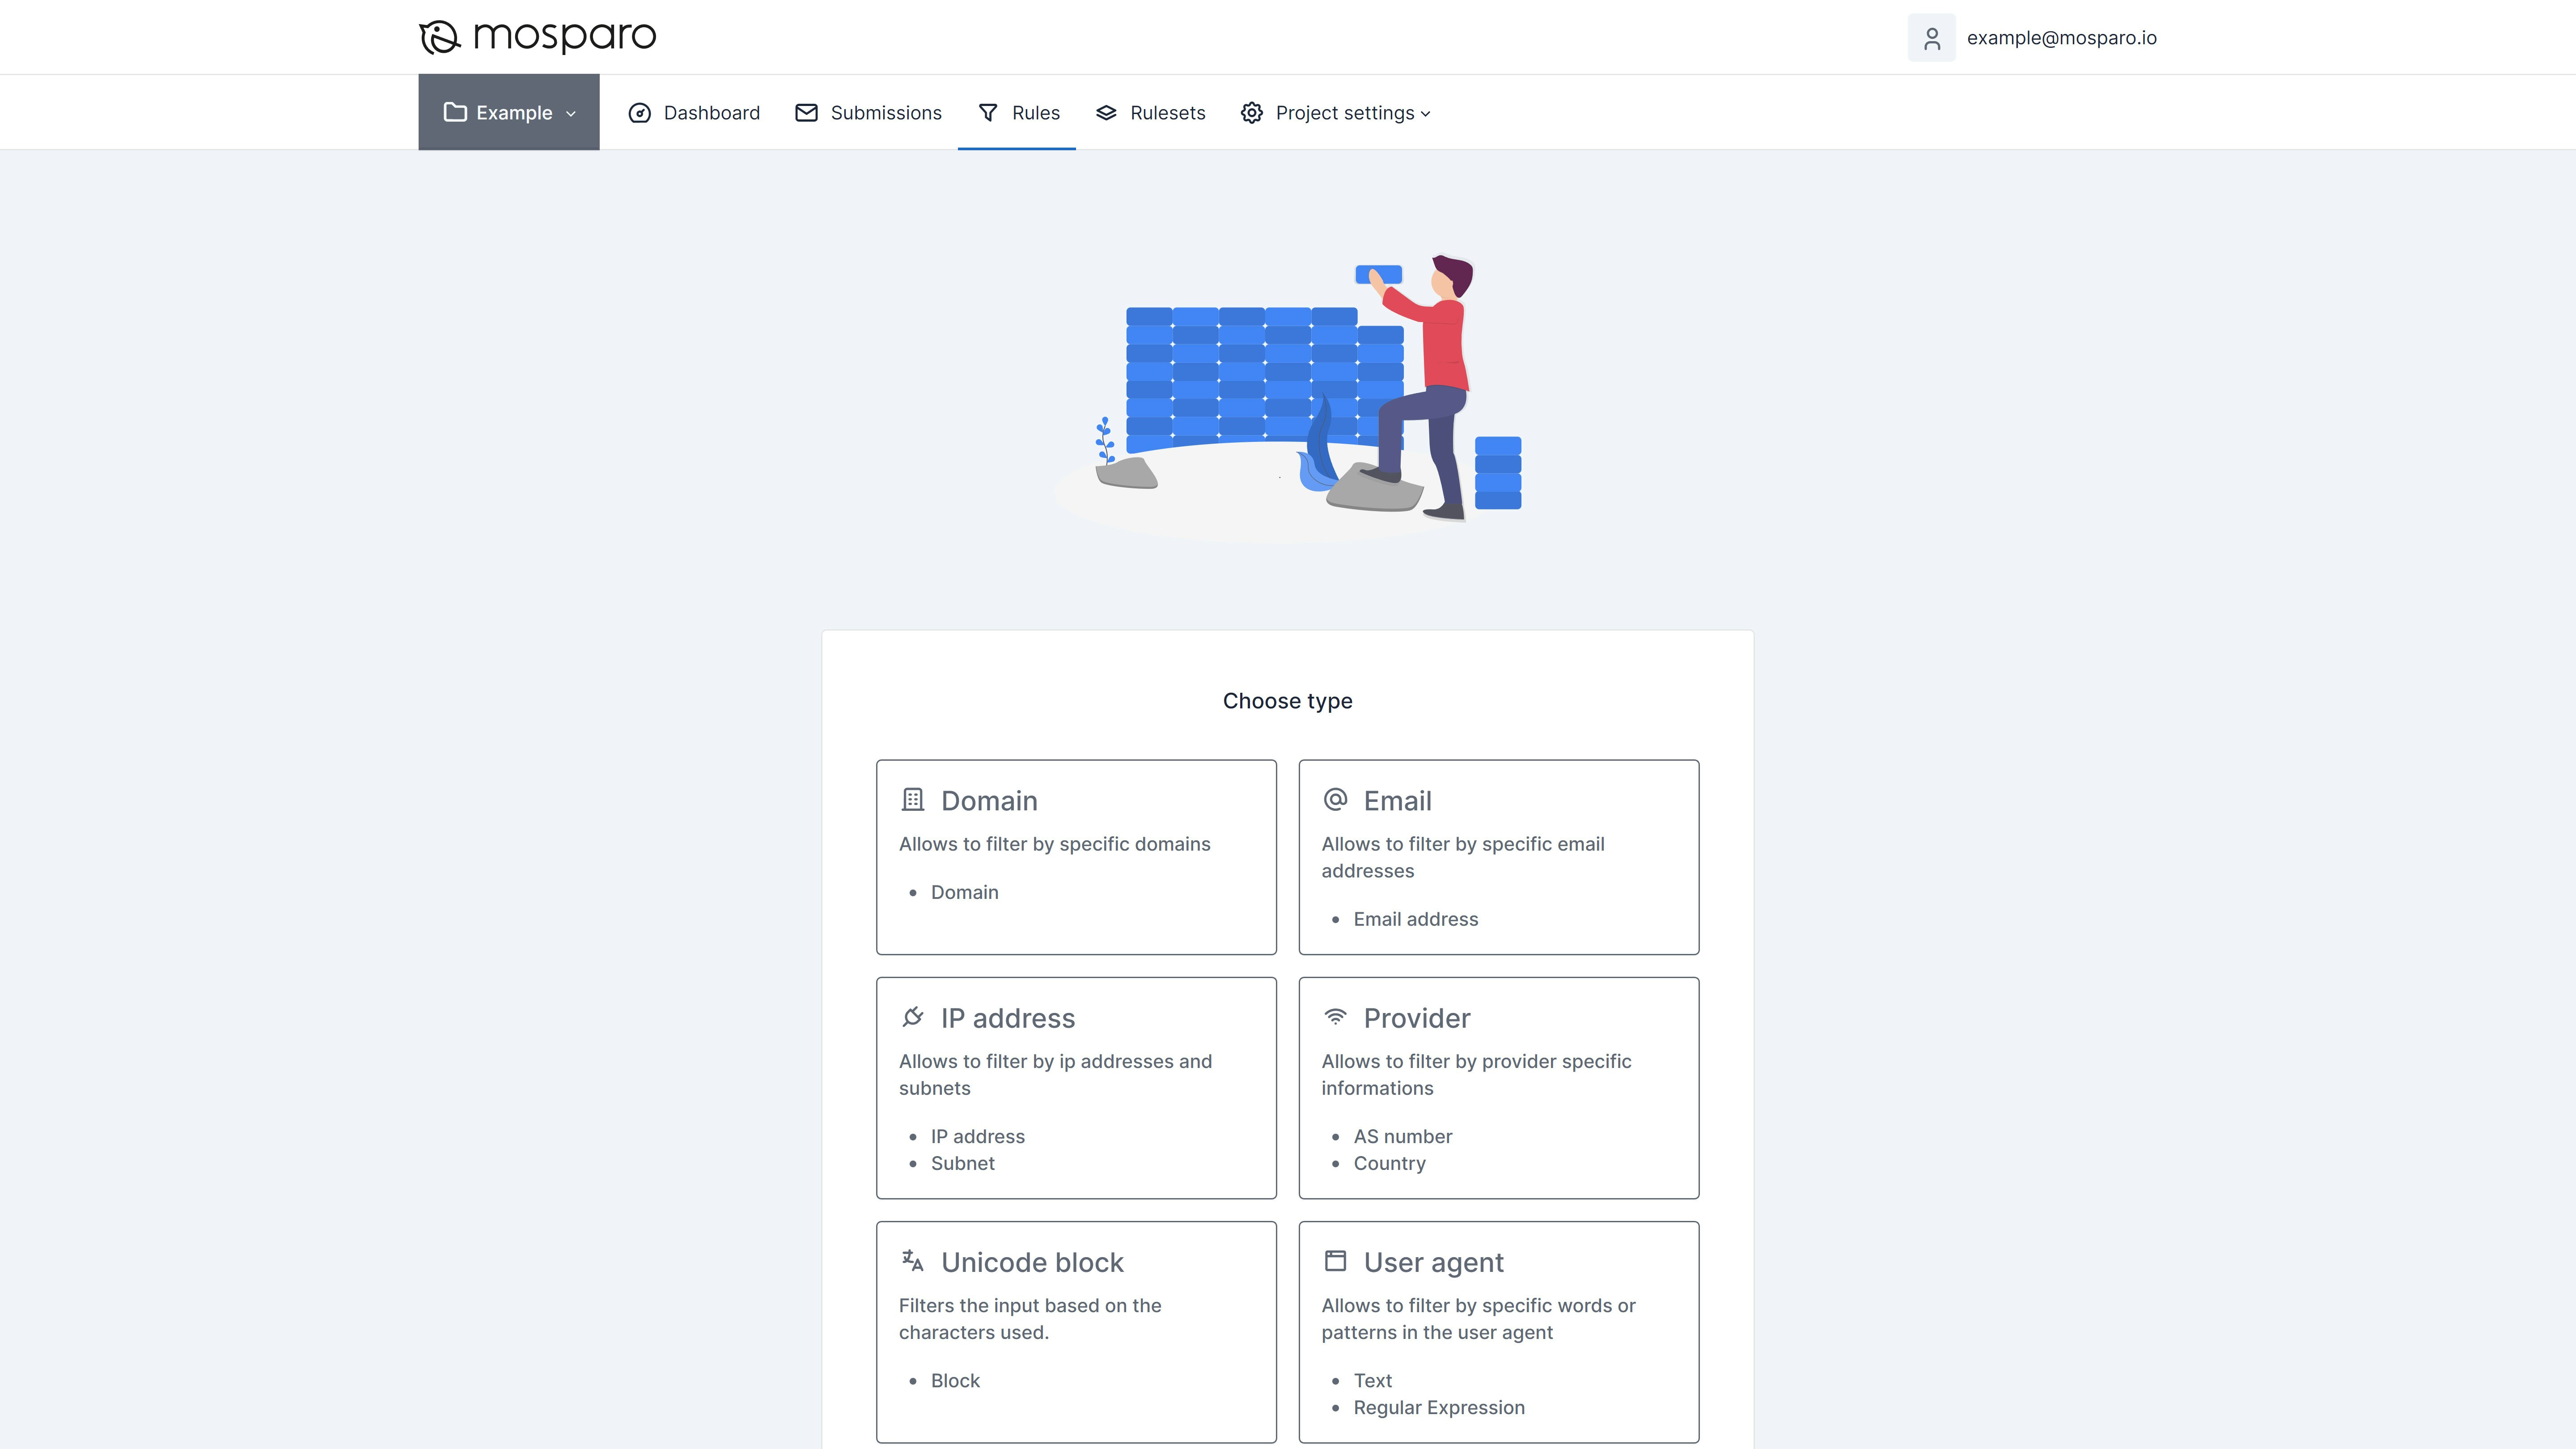Click the 'Domain' bullet list item
The height and width of the screenshot is (1449, 2576).
(x=964, y=892)
